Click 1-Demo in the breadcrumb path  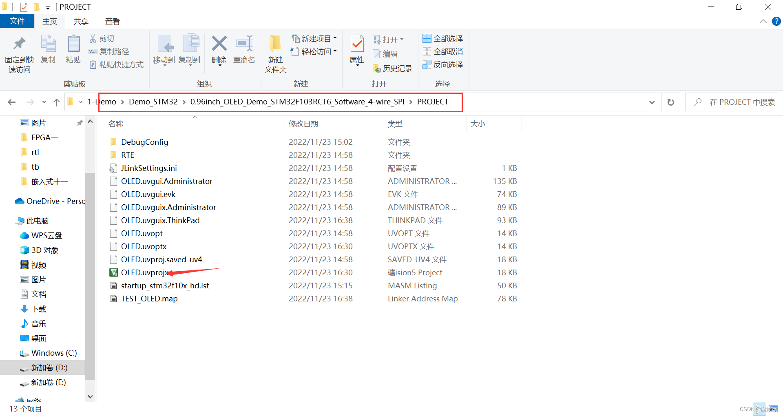pos(102,102)
